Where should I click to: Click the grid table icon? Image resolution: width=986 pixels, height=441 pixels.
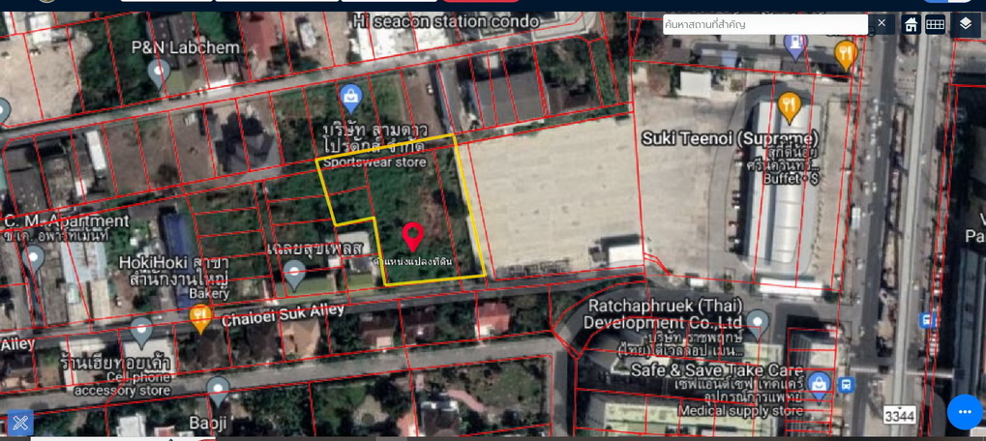click(x=935, y=24)
